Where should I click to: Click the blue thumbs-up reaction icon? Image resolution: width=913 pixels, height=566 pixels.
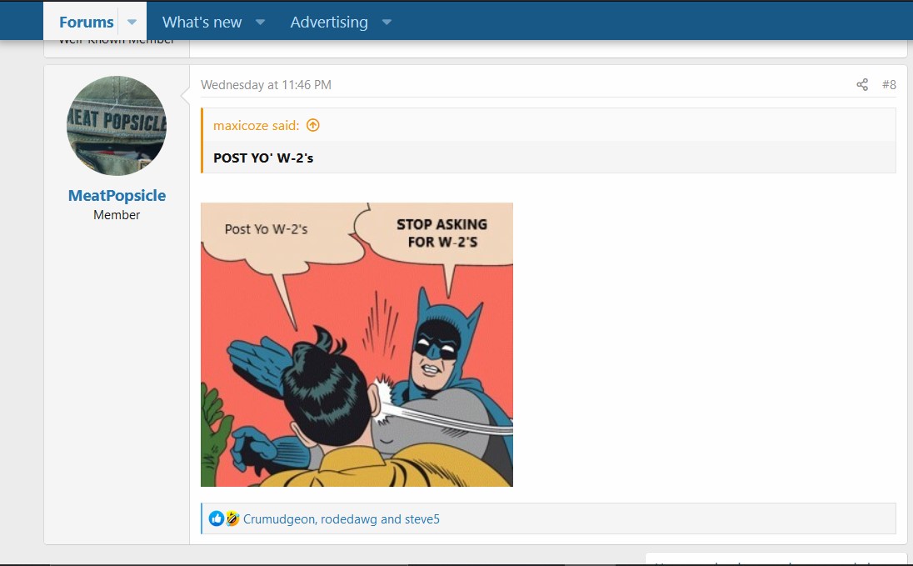217,518
